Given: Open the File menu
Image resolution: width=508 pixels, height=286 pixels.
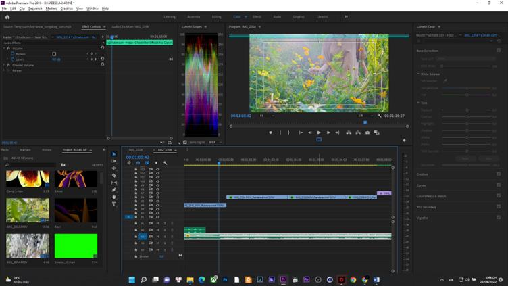Looking at the screenshot, I should (4, 9).
